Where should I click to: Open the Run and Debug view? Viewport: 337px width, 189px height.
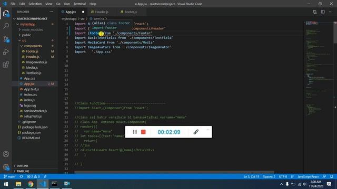[6, 51]
